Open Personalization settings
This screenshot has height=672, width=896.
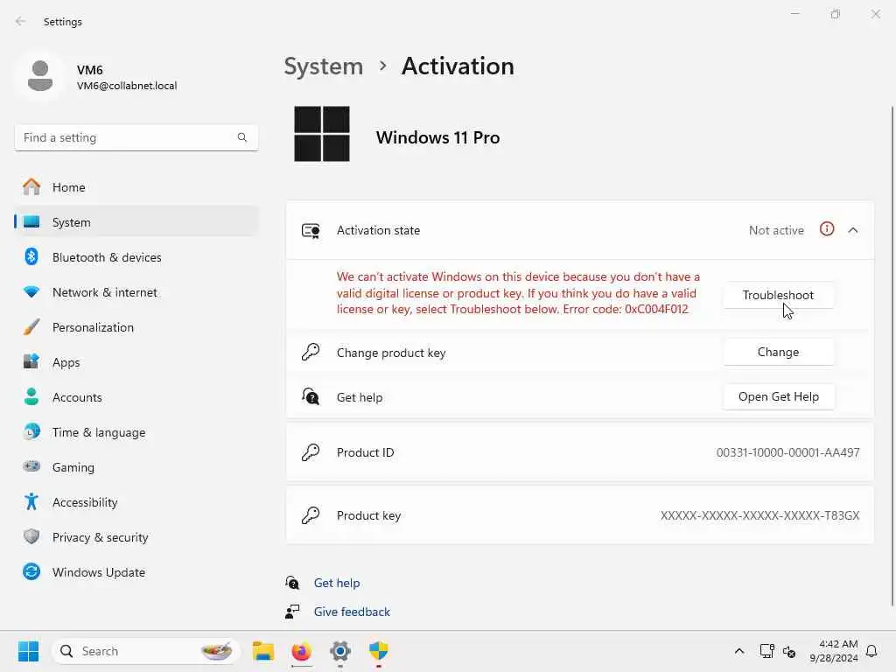(136, 327)
